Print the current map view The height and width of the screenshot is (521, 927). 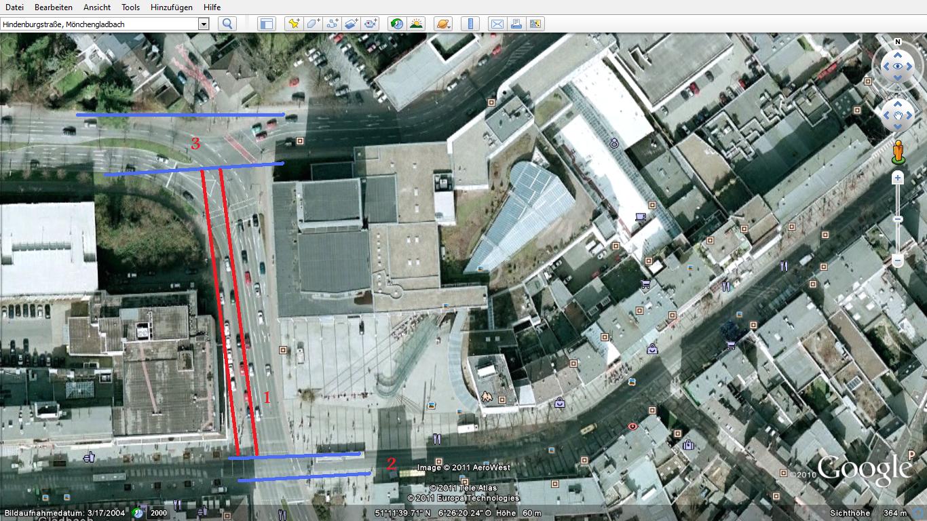click(x=516, y=24)
